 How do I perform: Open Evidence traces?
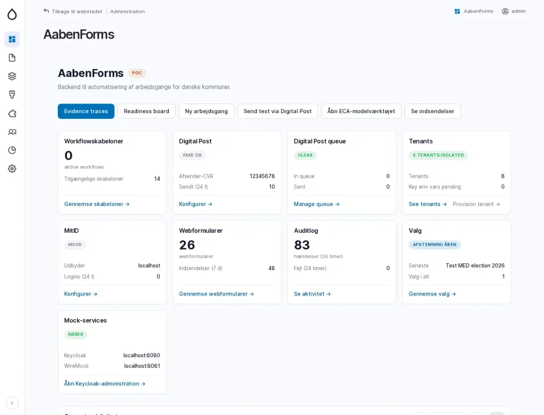tap(86, 112)
